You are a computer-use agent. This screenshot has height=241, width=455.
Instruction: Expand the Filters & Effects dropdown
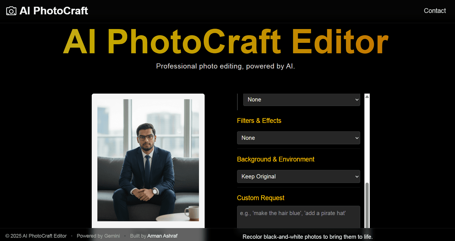(298, 138)
